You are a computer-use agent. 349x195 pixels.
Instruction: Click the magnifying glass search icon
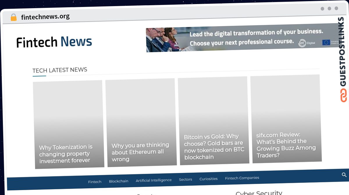(344, 175)
